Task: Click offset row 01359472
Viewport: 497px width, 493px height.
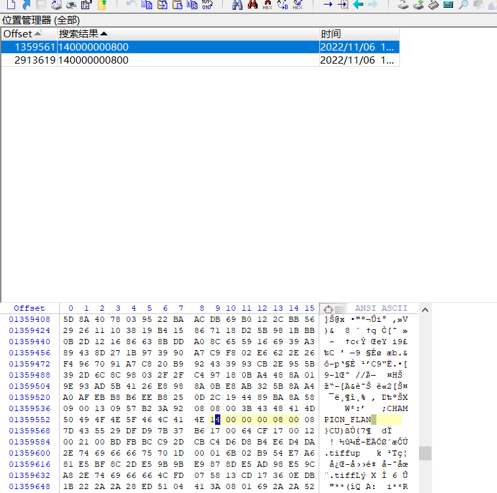Action: [30, 364]
